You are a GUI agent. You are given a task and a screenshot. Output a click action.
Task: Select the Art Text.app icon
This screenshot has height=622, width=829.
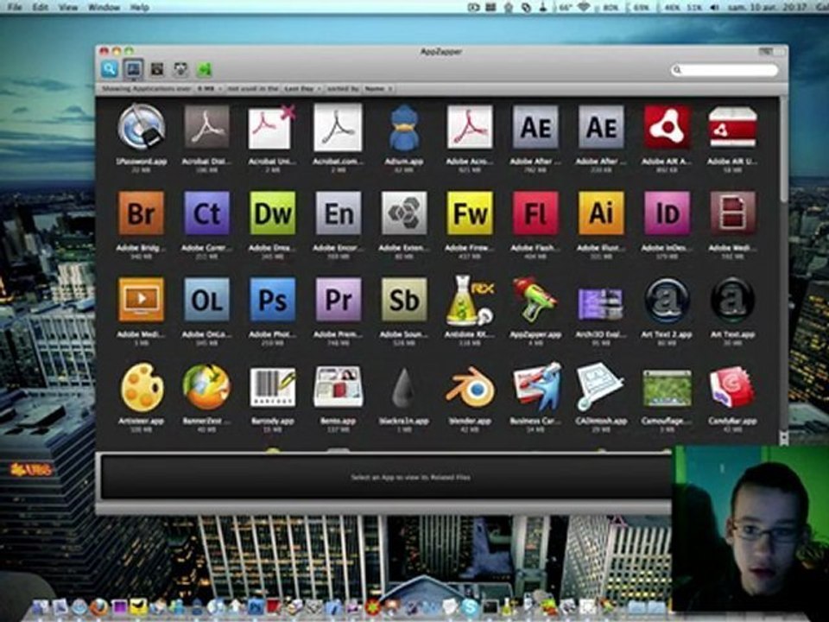pyautogui.click(x=732, y=300)
